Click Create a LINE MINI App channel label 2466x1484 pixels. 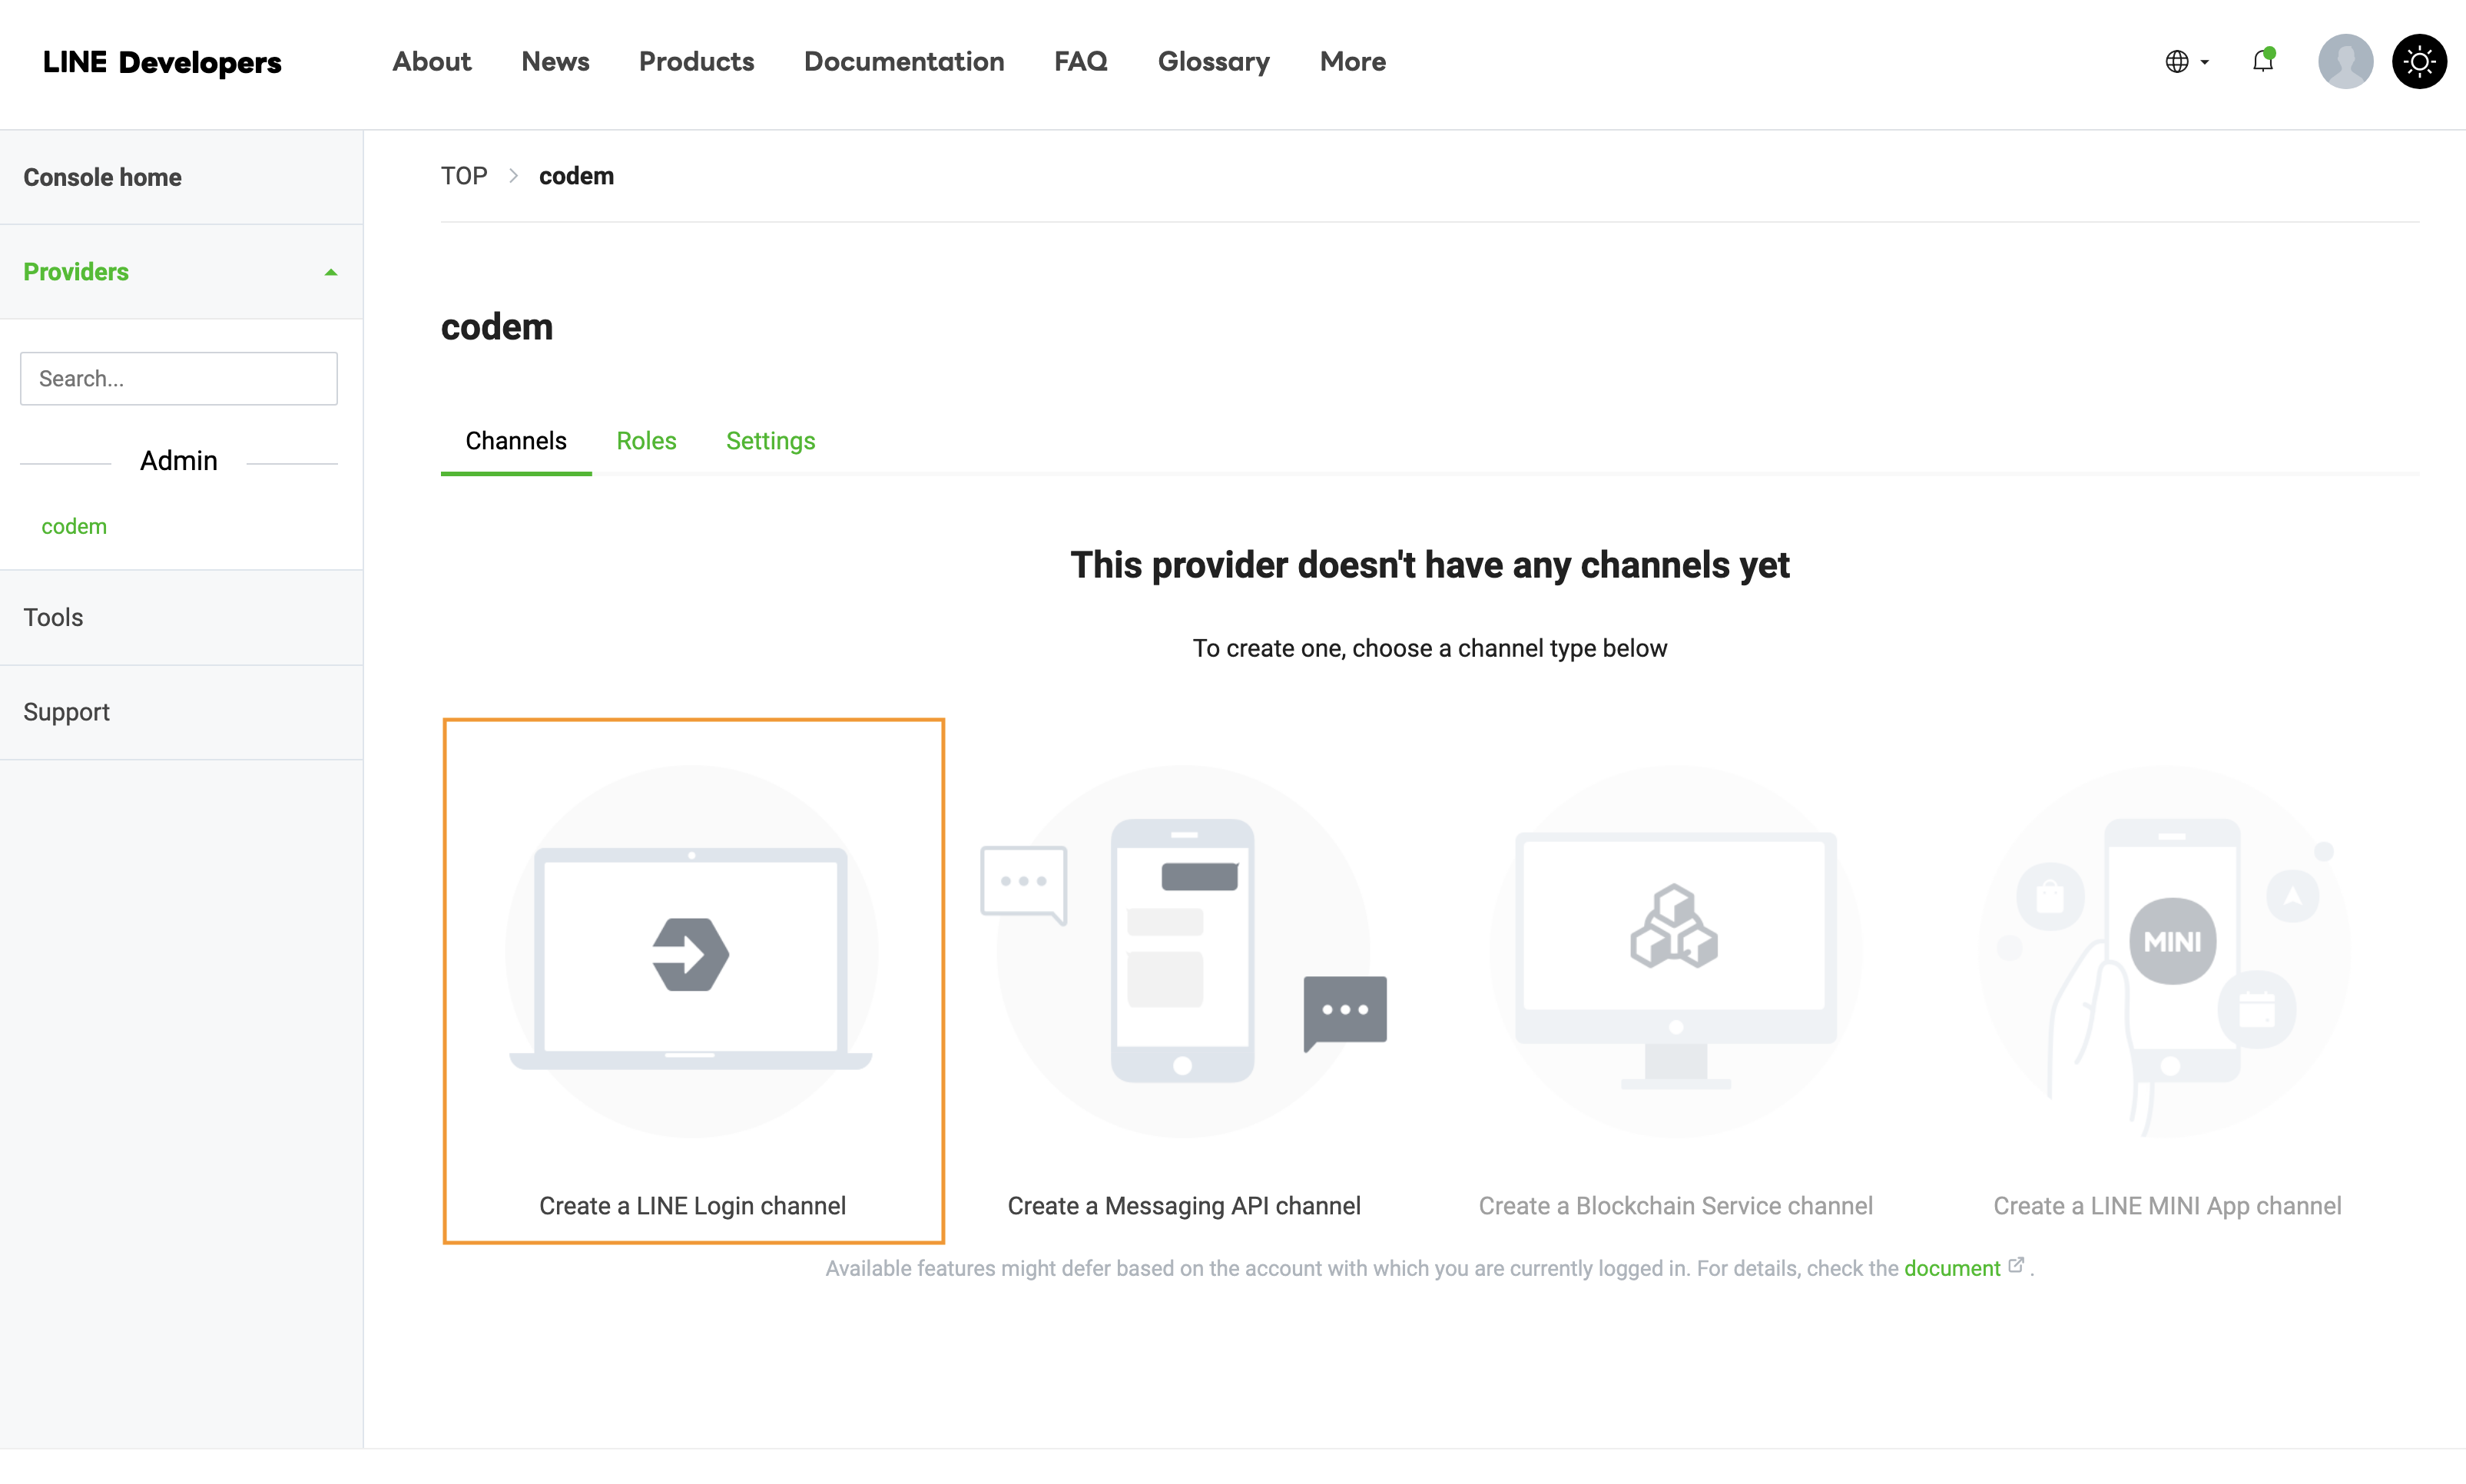pyautogui.click(x=2167, y=1206)
